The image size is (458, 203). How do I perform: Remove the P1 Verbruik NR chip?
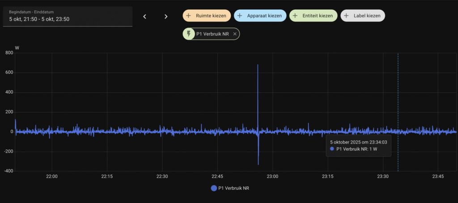point(235,34)
